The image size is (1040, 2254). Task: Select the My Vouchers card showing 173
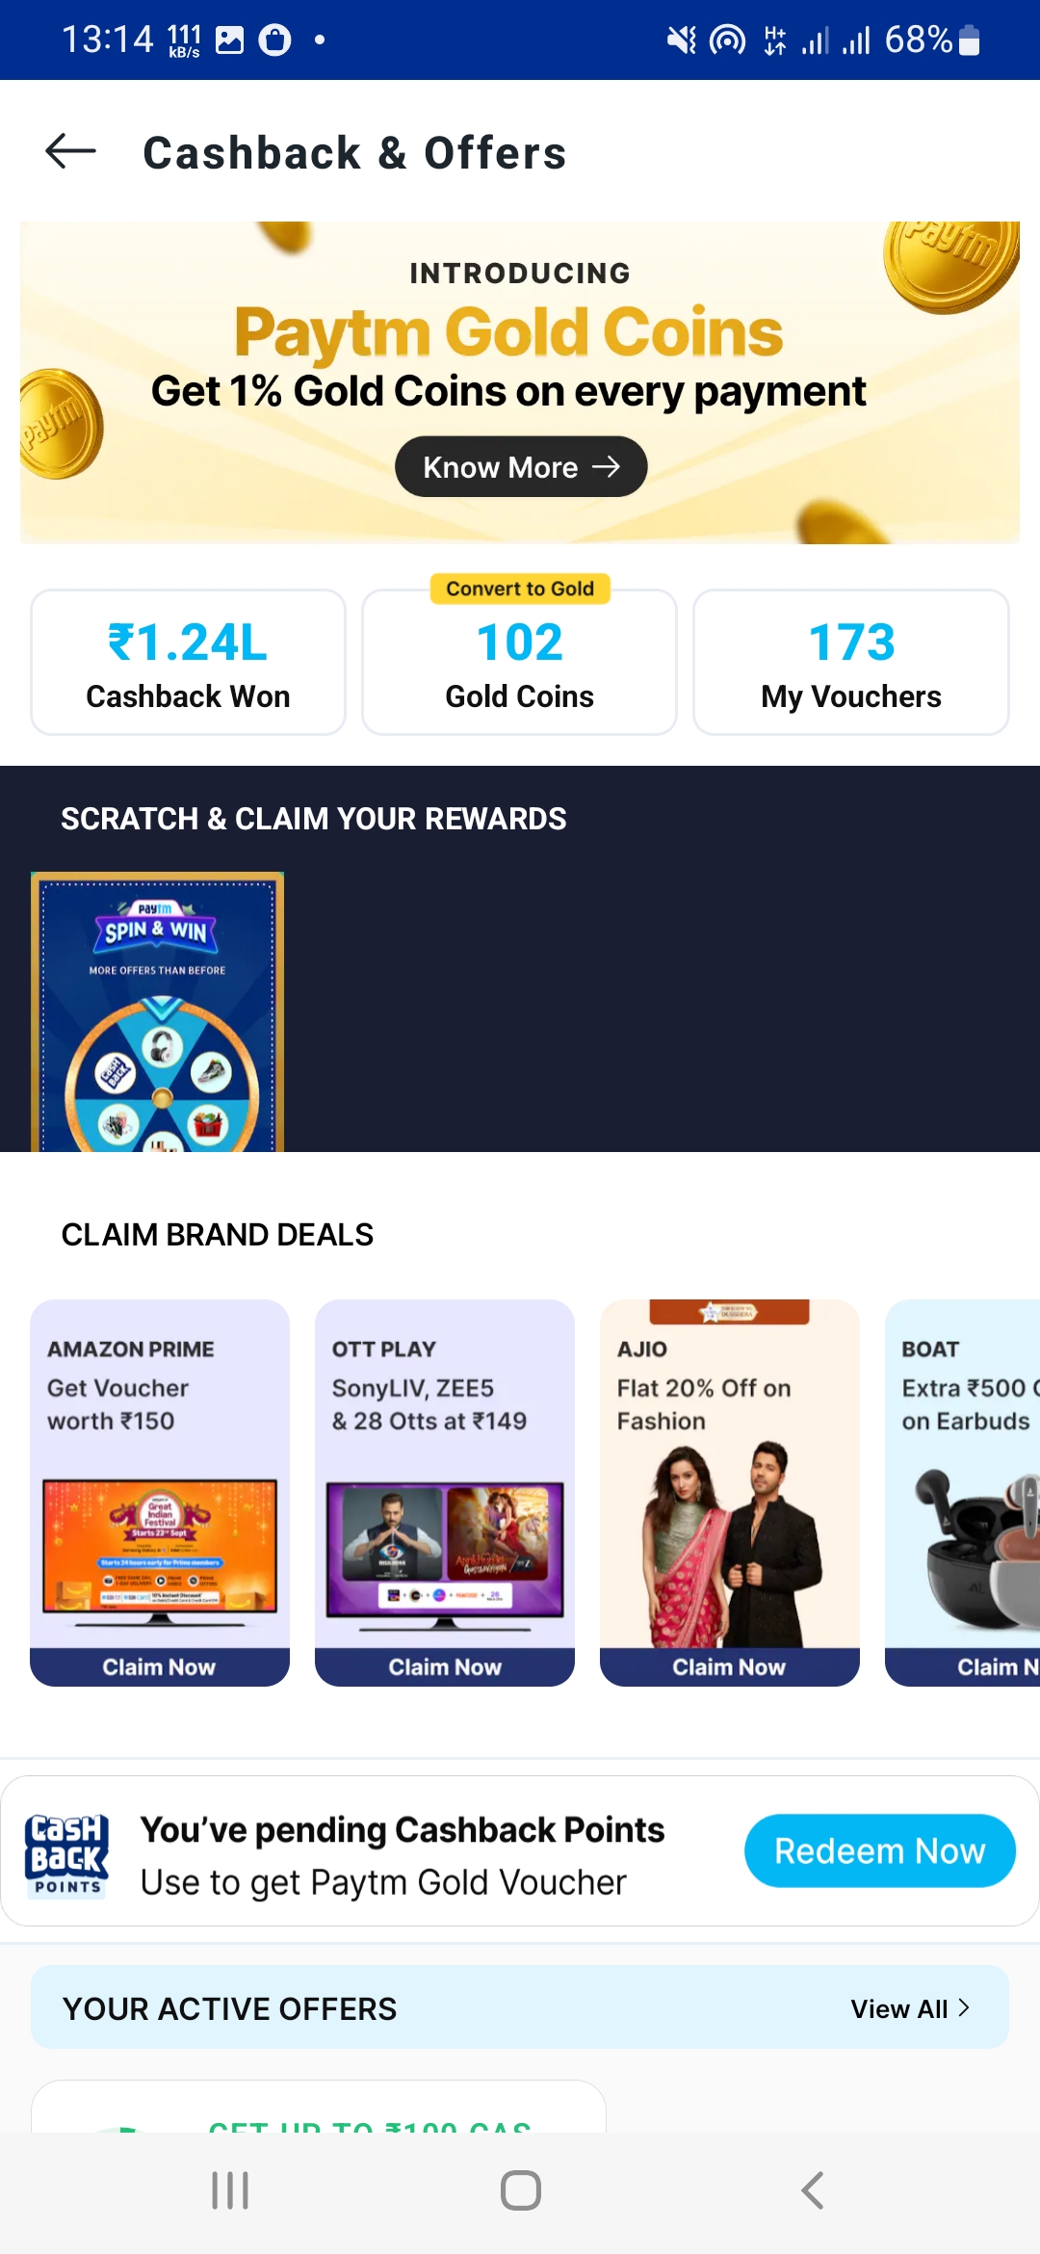coord(851,661)
